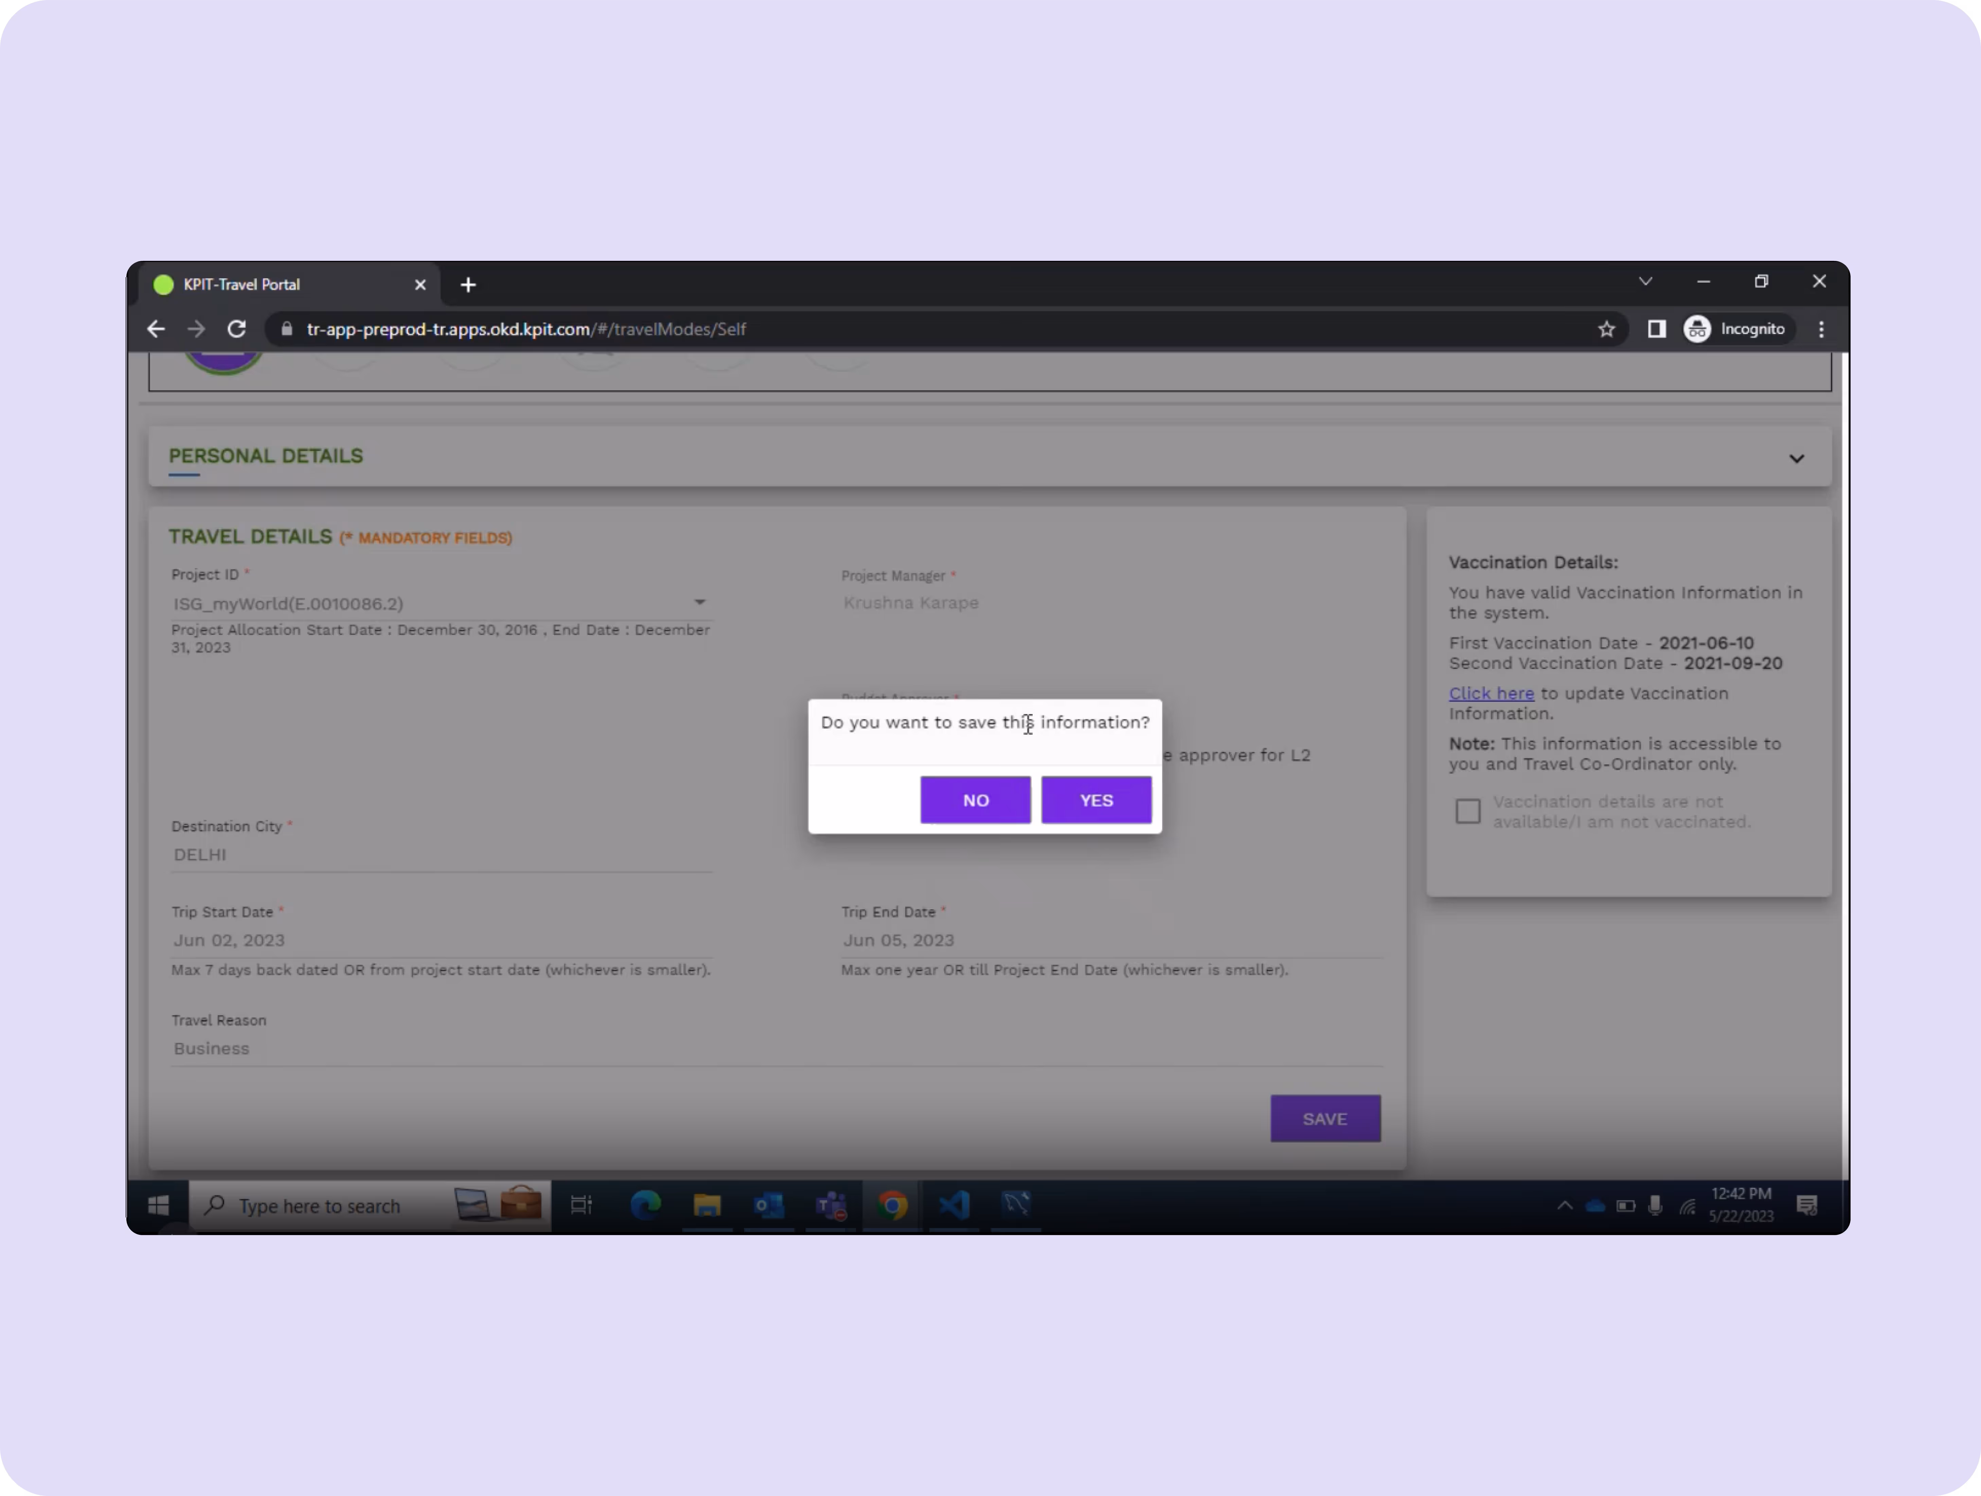The width and height of the screenshot is (1981, 1496).
Task: Check the not vaccinated checkbox
Action: (x=1467, y=812)
